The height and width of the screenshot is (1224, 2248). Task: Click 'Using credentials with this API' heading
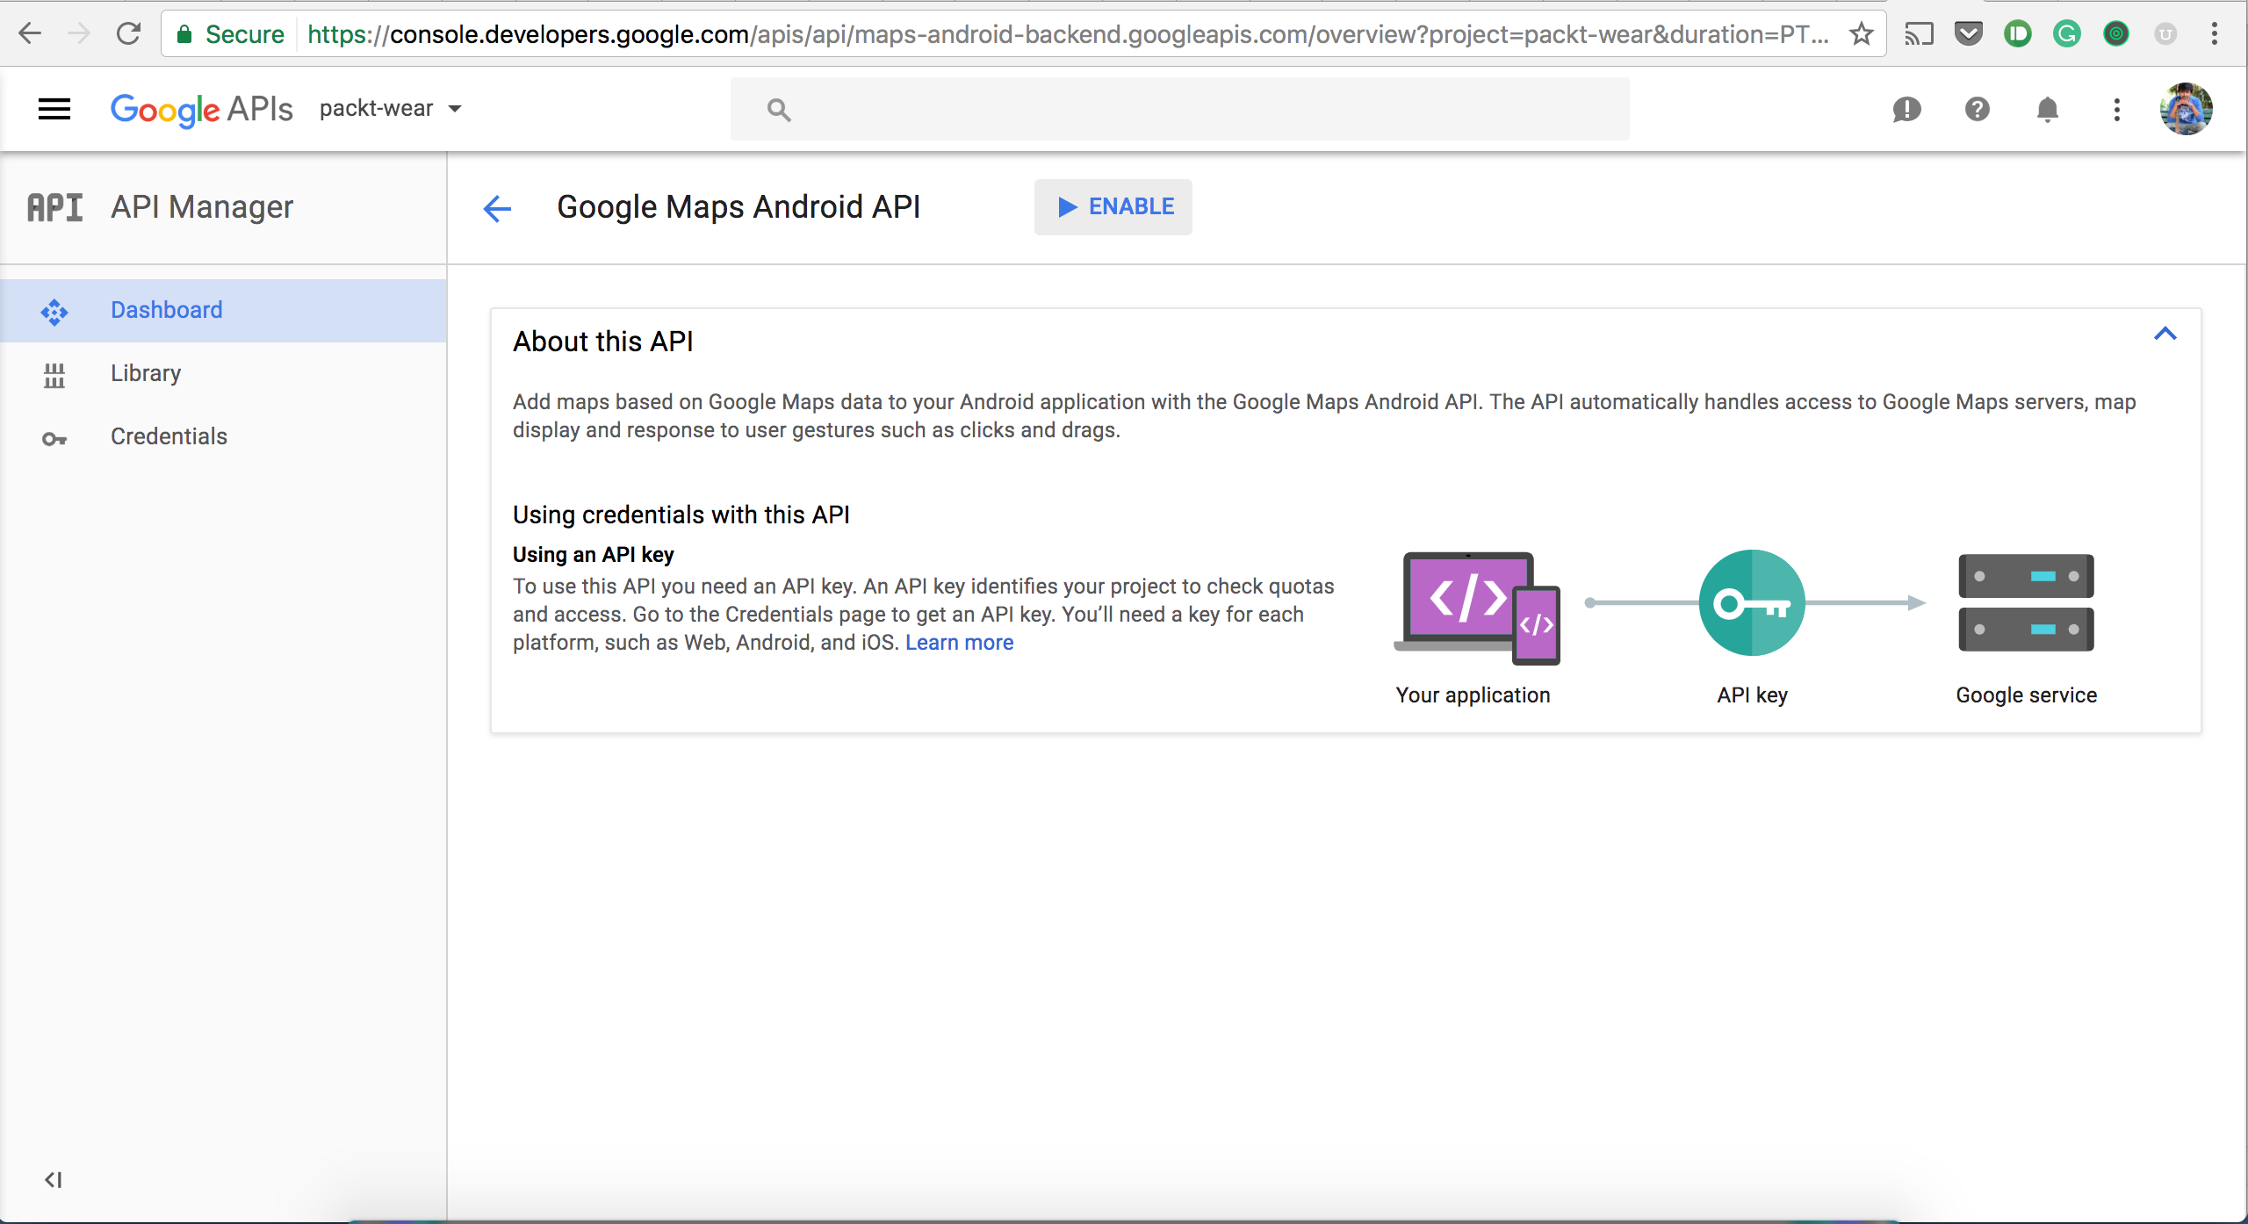[x=681, y=515]
